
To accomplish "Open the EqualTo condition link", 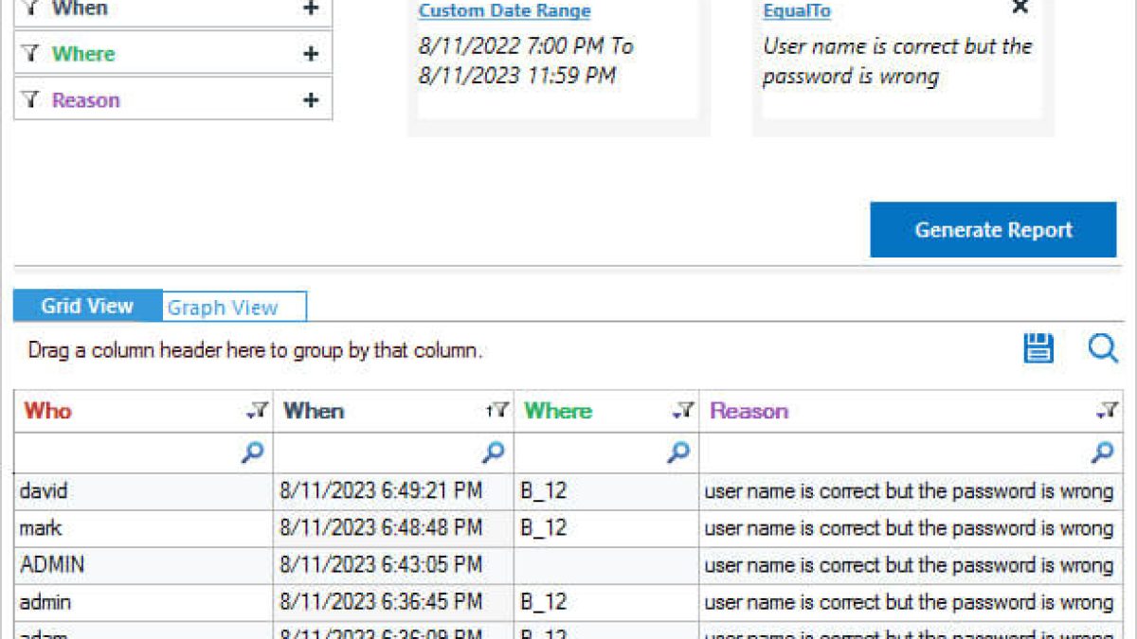I will (797, 11).
